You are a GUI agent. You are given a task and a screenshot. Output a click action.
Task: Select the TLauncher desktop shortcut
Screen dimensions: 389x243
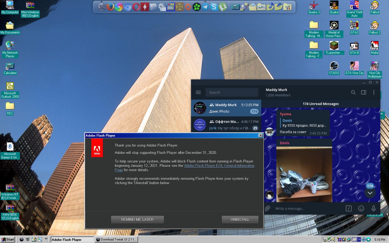[334, 48]
